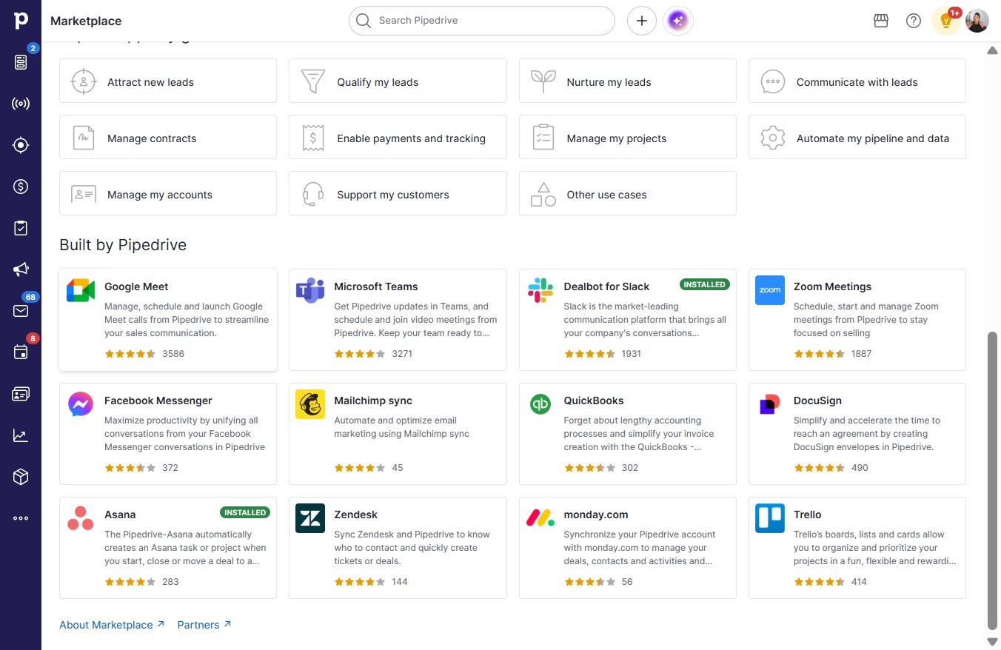Select the Manage contracts category

[168, 137]
